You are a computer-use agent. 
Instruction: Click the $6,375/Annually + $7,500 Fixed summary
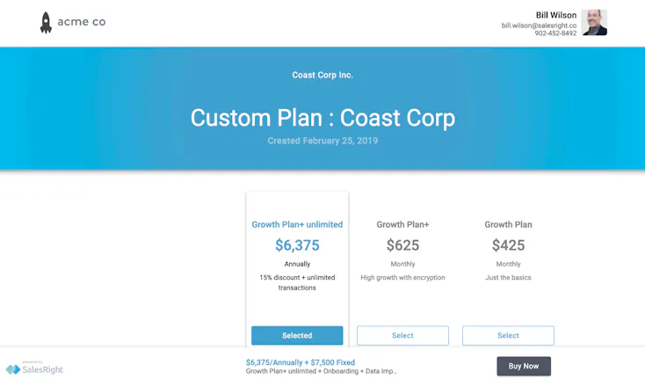[301, 362]
